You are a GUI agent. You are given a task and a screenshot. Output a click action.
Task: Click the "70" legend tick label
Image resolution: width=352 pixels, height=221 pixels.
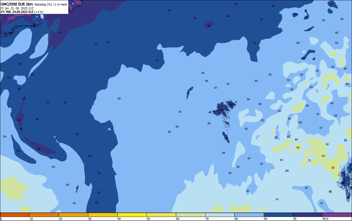207,219
